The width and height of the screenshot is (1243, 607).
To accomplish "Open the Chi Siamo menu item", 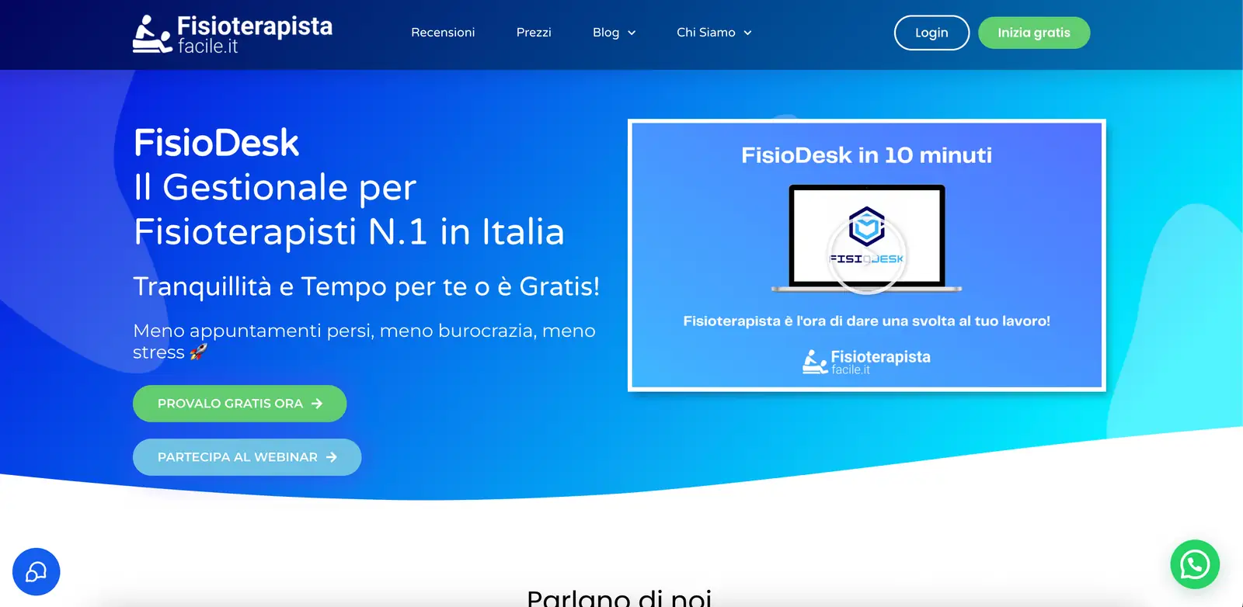I will pos(705,33).
